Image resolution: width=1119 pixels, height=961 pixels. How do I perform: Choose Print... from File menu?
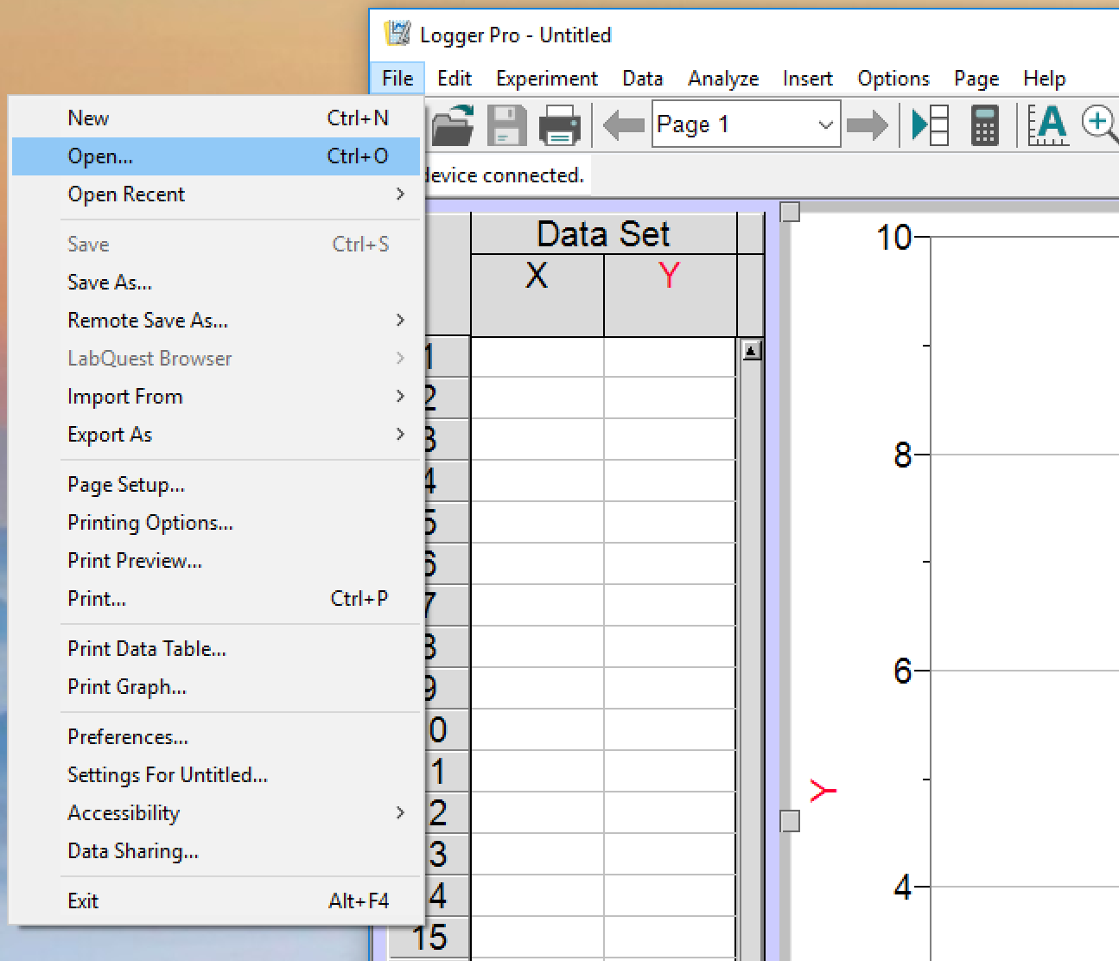216,599
